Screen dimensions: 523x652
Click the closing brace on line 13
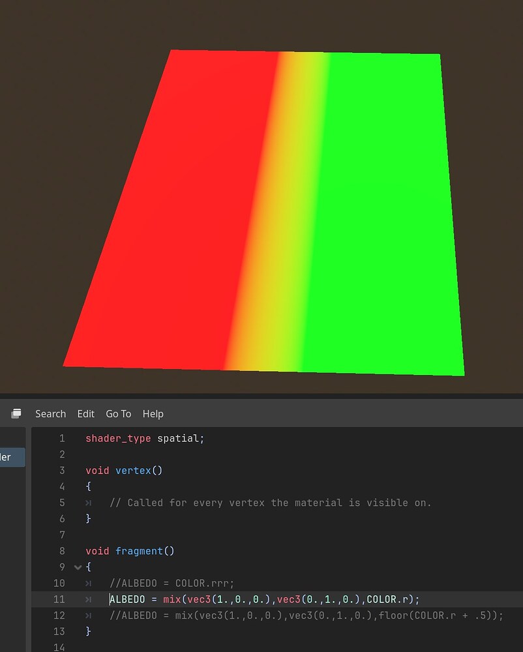(89, 631)
